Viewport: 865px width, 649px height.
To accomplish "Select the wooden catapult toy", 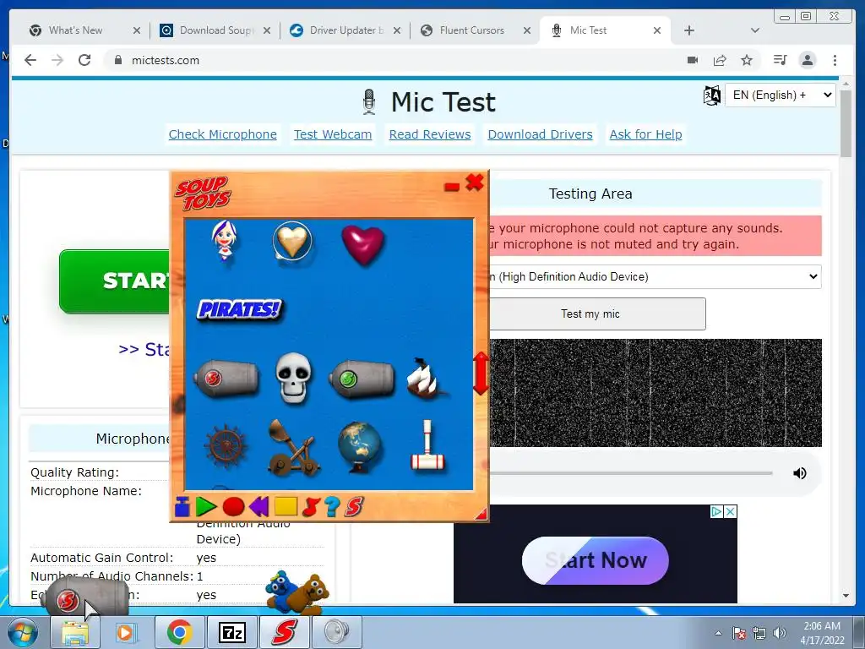I will coord(293,447).
